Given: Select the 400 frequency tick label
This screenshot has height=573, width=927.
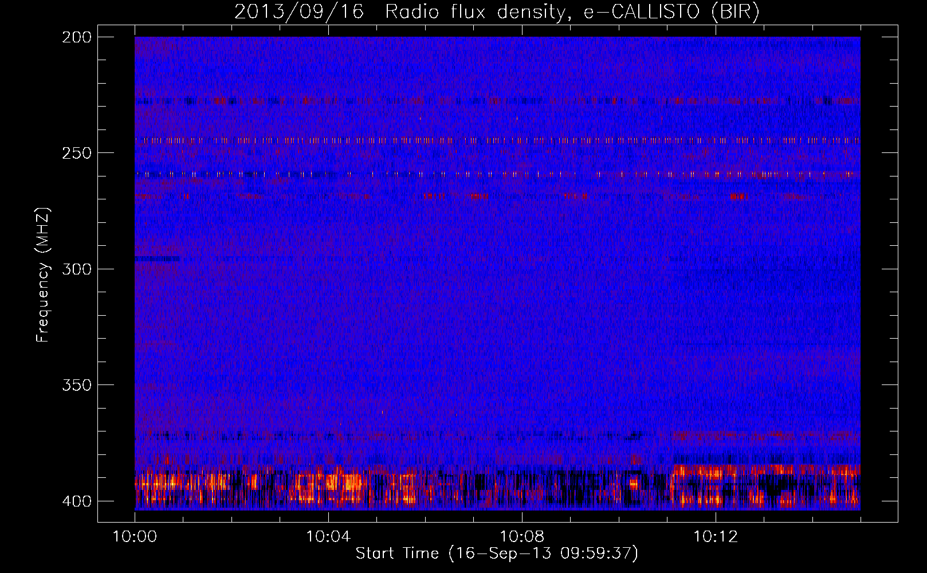Looking at the screenshot, I should coord(77,501).
